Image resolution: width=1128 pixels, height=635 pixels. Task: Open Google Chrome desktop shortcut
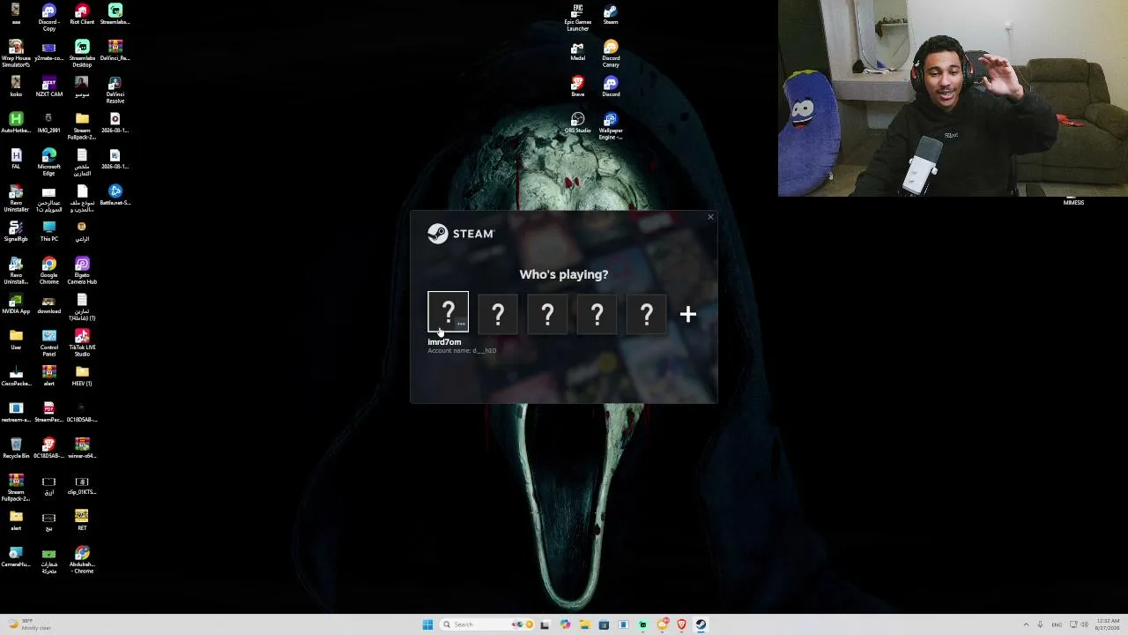click(x=48, y=271)
